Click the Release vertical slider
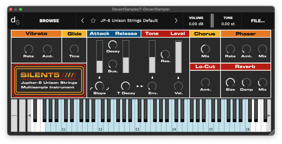Screen dimensions: 282x144 point(126,57)
